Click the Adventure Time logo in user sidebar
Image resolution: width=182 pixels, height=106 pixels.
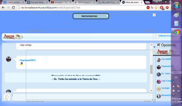click(164, 52)
